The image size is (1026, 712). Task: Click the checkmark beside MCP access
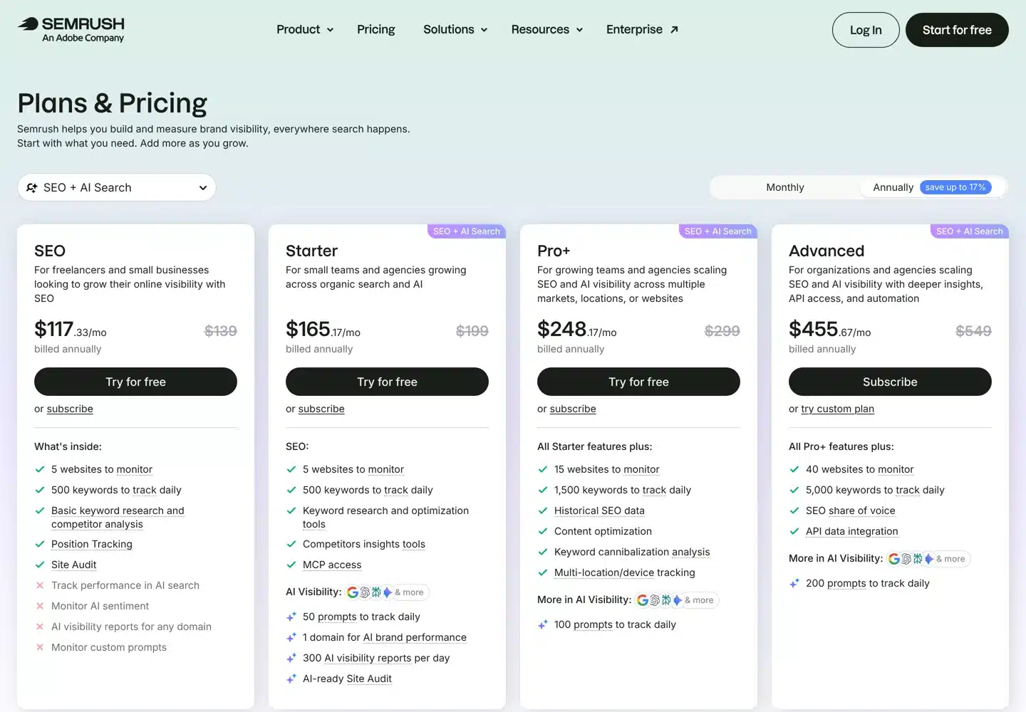291,565
